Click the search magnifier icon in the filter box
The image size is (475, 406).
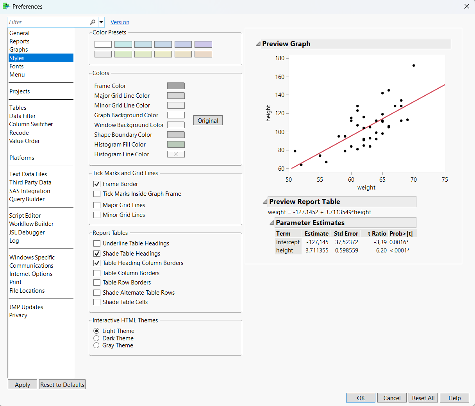(x=93, y=22)
